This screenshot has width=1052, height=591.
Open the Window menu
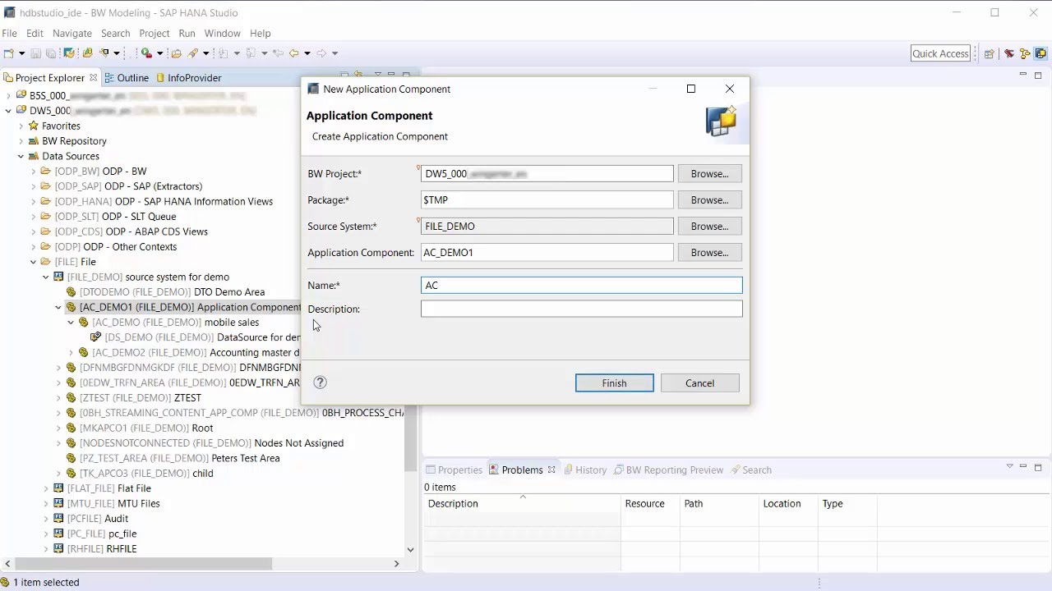222,33
